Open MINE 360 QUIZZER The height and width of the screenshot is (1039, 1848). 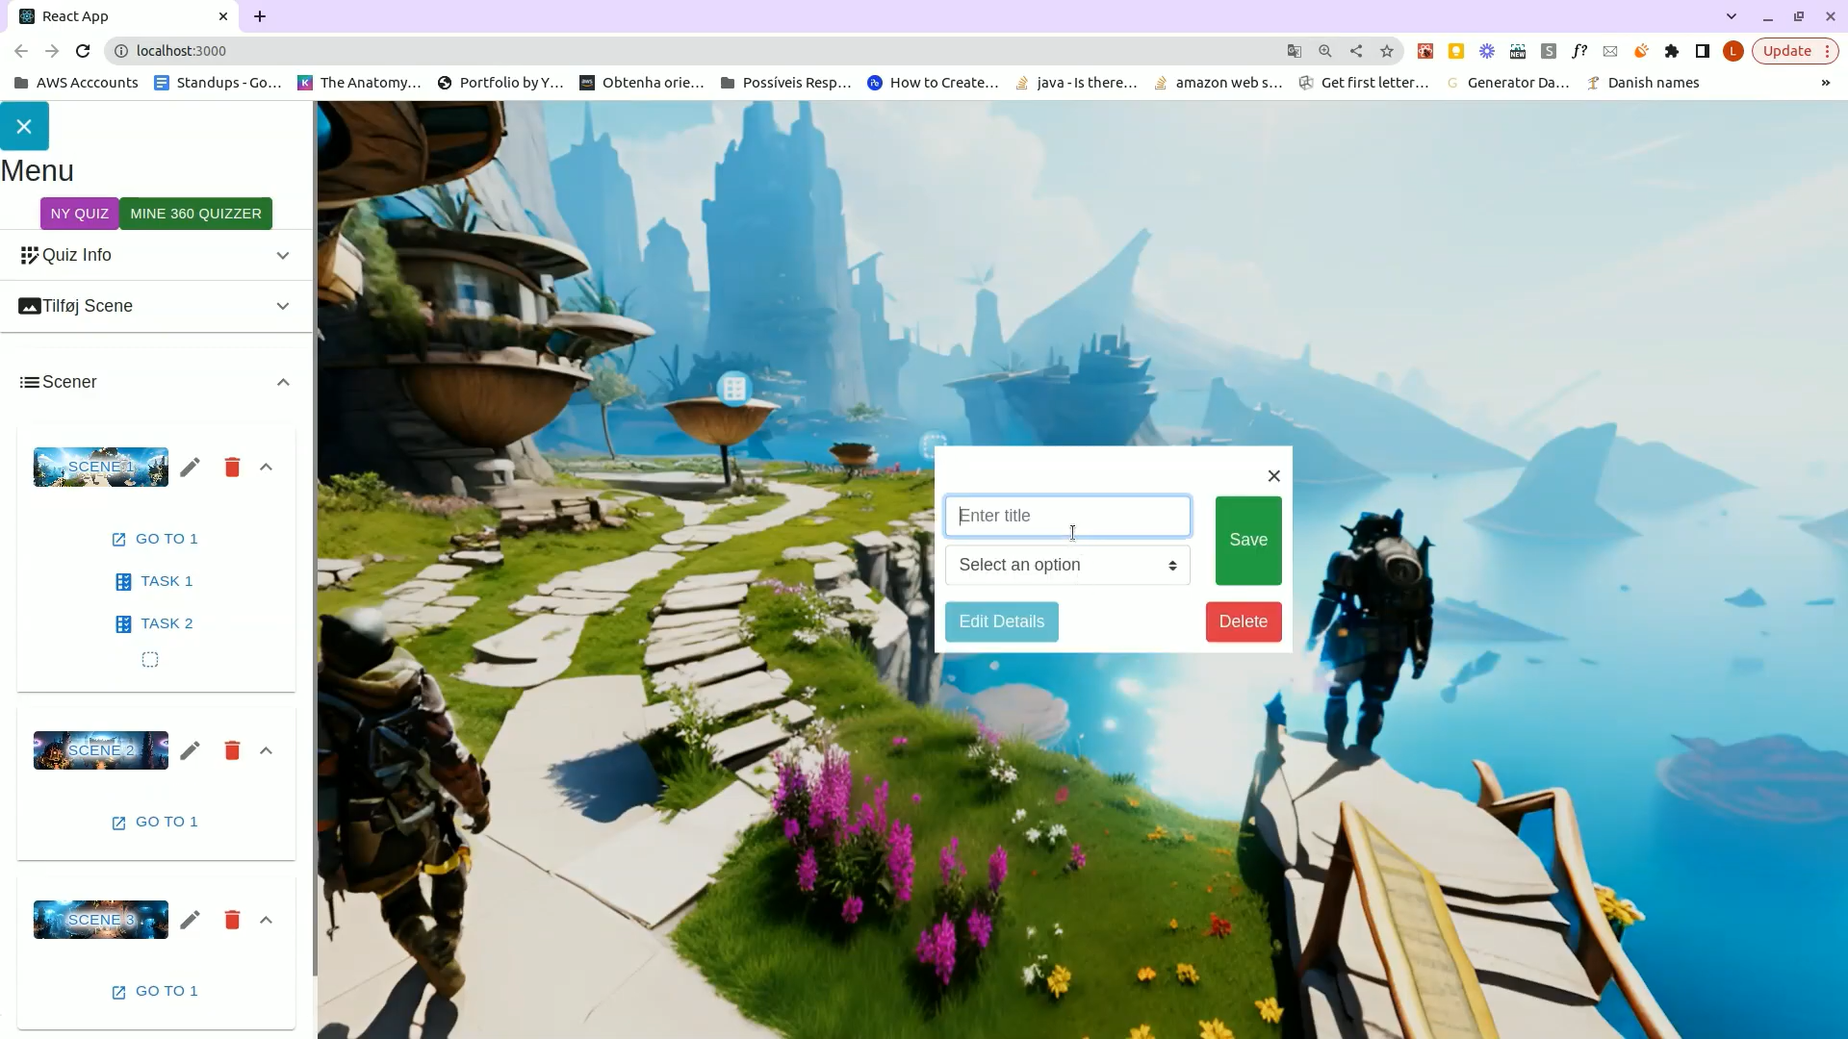click(x=195, y=214)
